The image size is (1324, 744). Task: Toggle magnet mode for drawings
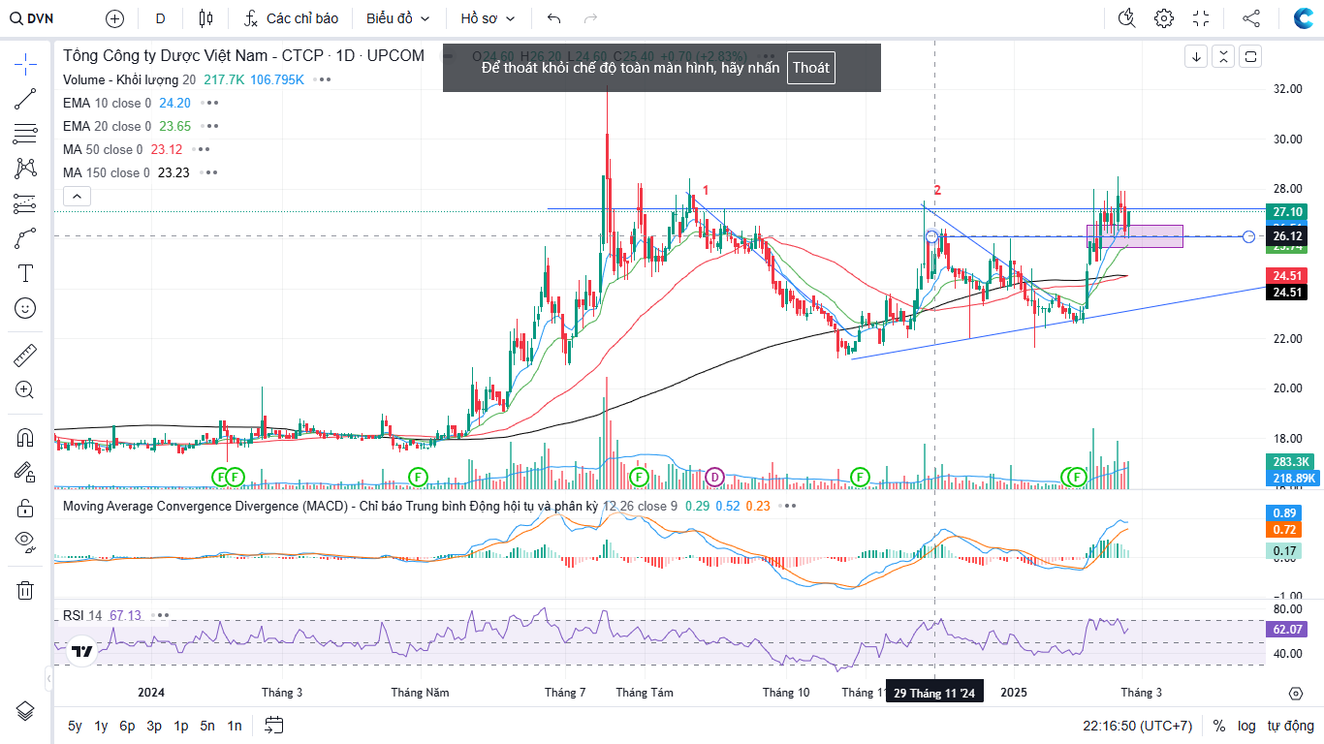point(25,437)
